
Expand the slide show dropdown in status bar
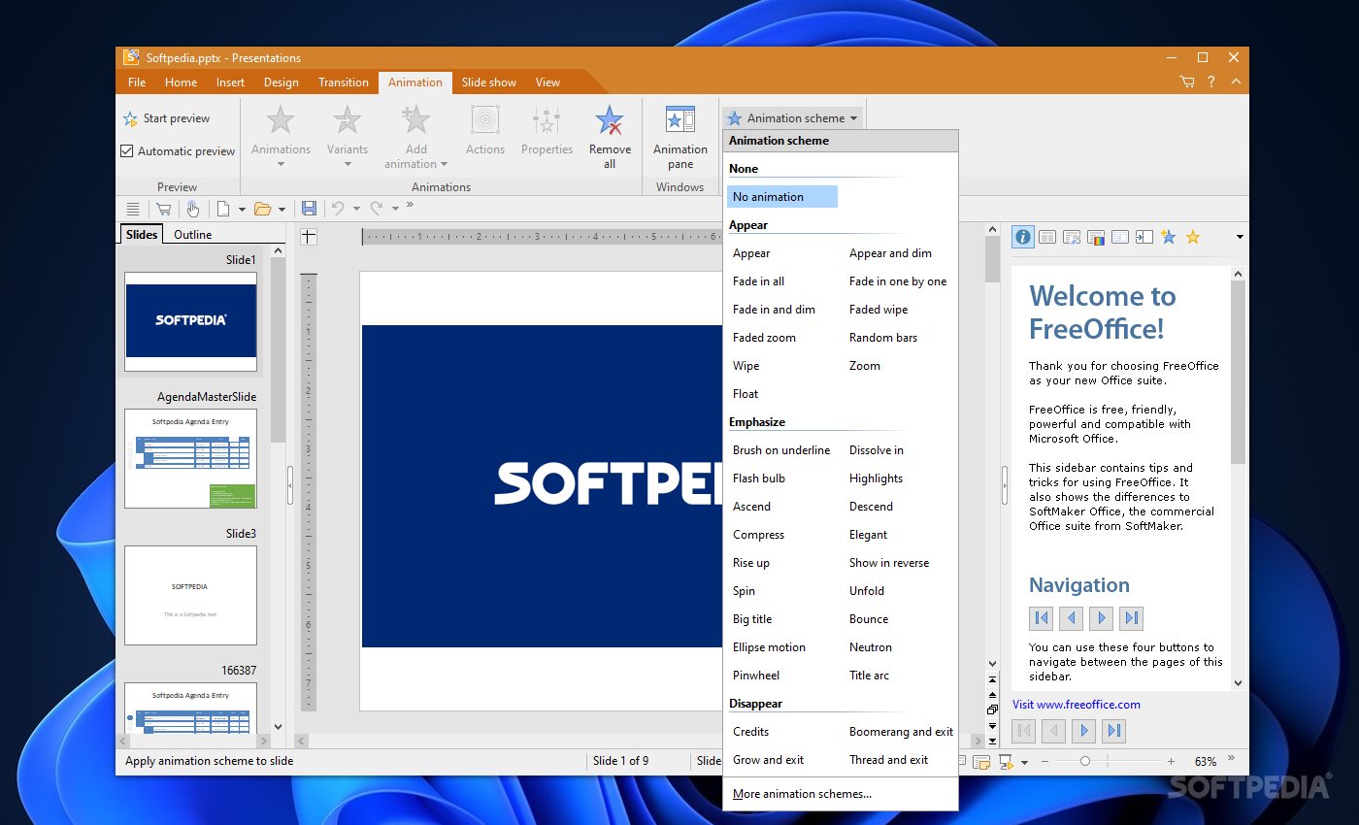pyautogui.click(x=1024, y=763)
